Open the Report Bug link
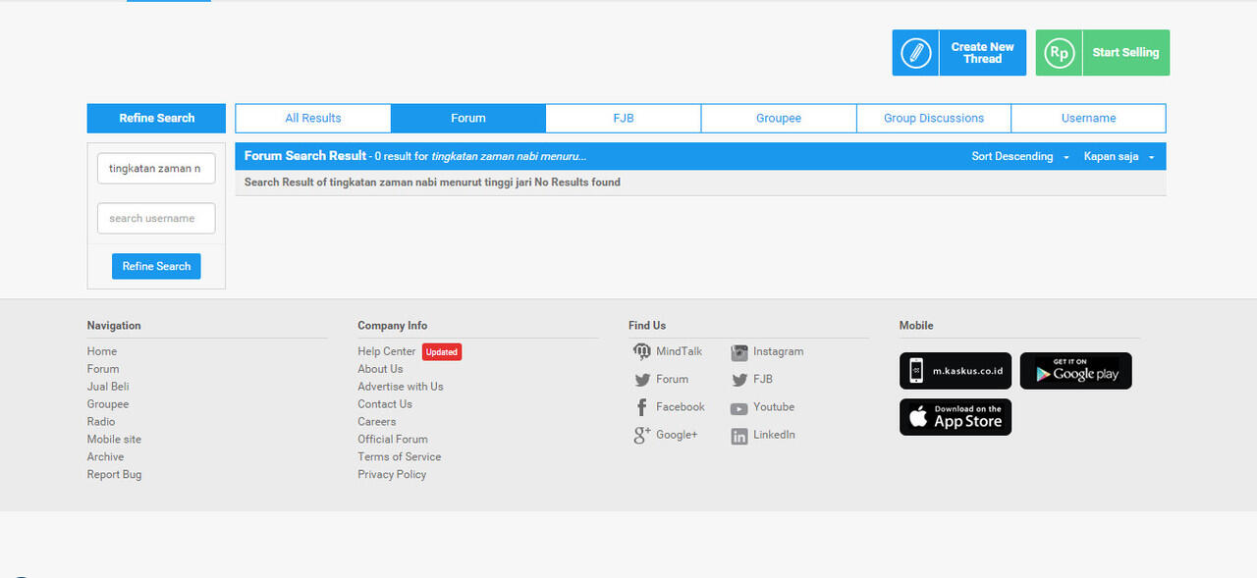Viewport: 1257px width, 578px height. [x=114, y=475]
